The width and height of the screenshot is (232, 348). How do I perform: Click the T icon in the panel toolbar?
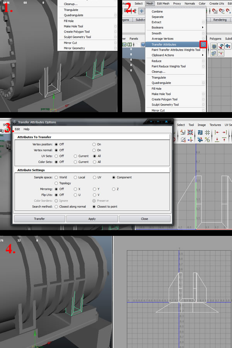click(130, 44)
